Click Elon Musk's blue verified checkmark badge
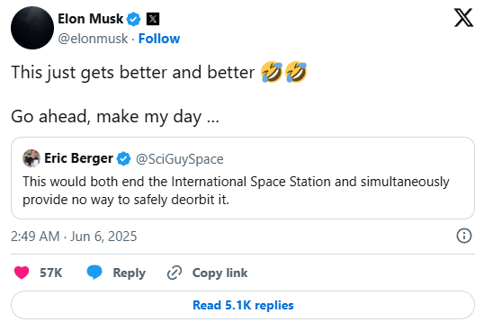The height and width of the screenshot is (331, 484). coord(134,19)
